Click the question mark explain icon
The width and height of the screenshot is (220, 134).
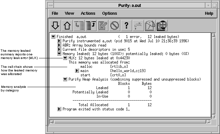pos(126,26)
